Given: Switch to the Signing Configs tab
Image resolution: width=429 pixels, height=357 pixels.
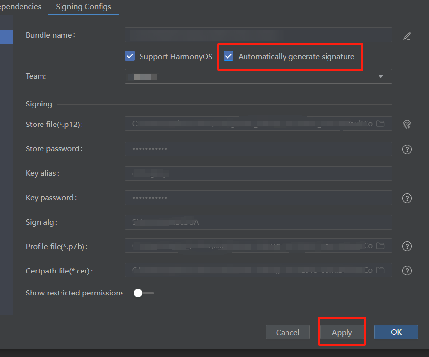Looking at the screenshot, I should tap(83, 7).
